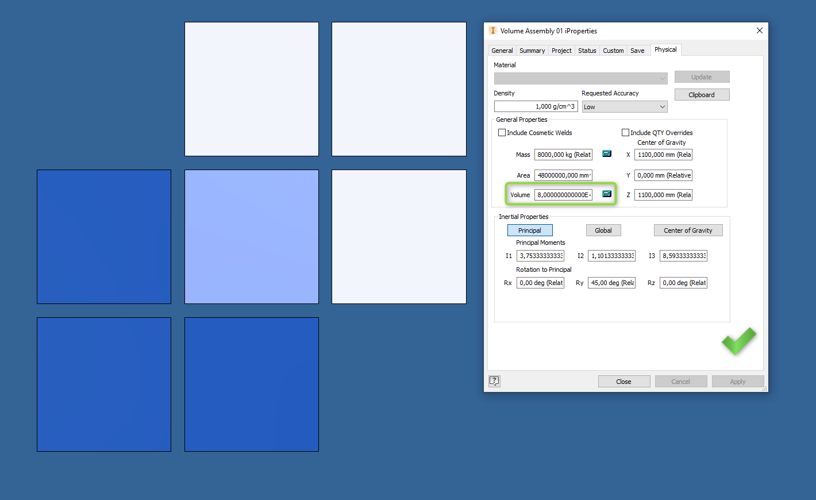Image resolution: width=816 pixels, height=500 pixels.
Task: Click the "Inertial Properties" group label
Action: (x=524, y=217)
